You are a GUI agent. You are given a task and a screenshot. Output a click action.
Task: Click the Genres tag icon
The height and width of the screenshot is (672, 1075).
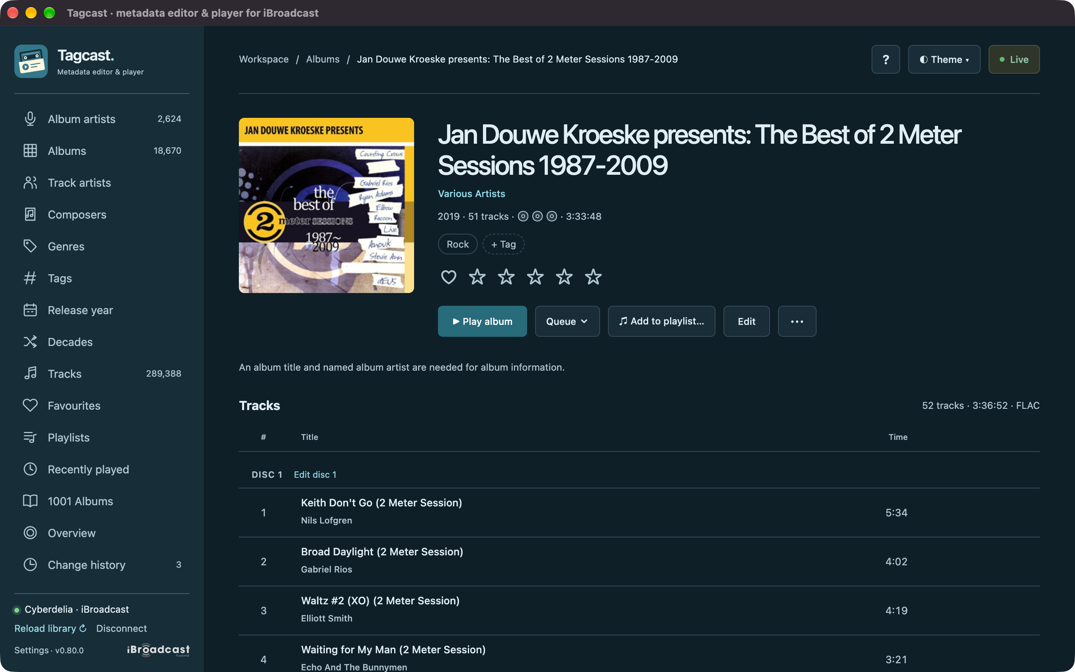[x=30, y=246]
